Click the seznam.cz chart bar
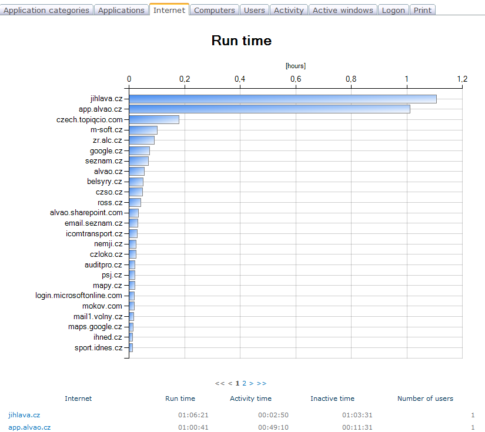The image size is (485, 432). click(139, 161)
